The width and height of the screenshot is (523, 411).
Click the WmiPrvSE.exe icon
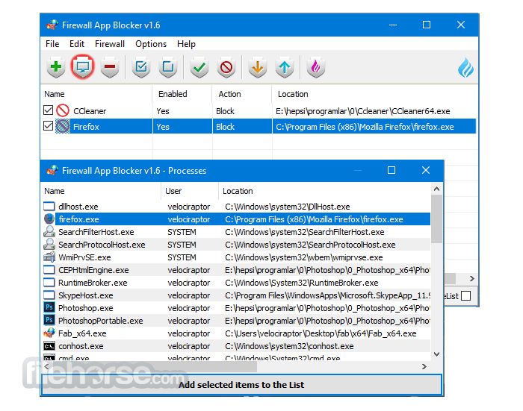click(x=49, y=257)
